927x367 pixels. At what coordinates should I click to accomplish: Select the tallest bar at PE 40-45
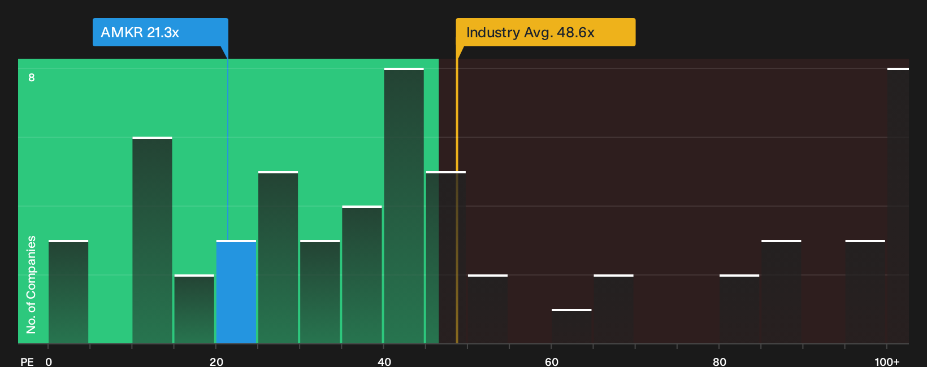click(404, 206)
